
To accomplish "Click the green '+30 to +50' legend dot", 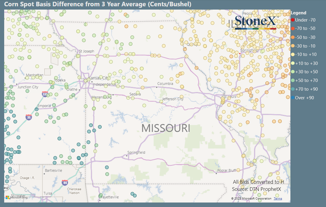I will (x=293, y=72).
